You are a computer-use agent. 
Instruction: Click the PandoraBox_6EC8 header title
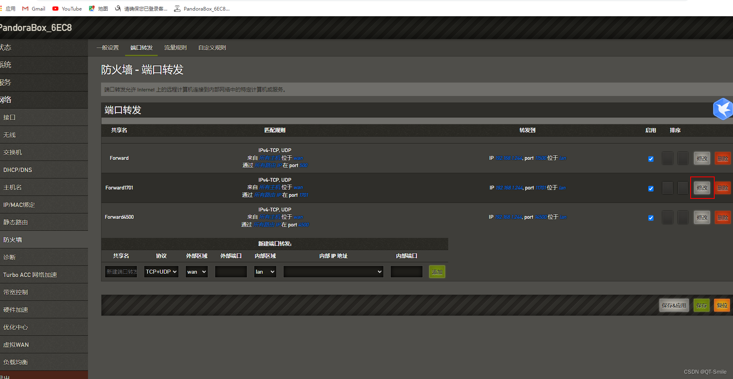pyautogui.click(x=36, y=28)
